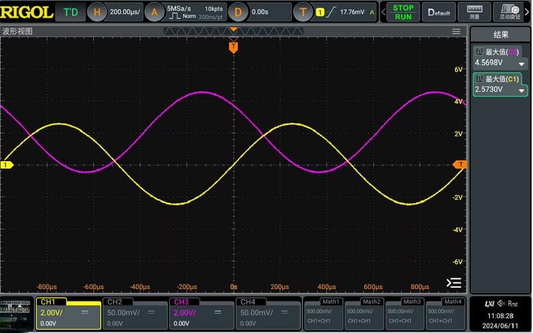The width and height of the screenshot is (533, 333).
Task: Click the measurement icon beside 最大值(C1)
Action: (479, 79)
